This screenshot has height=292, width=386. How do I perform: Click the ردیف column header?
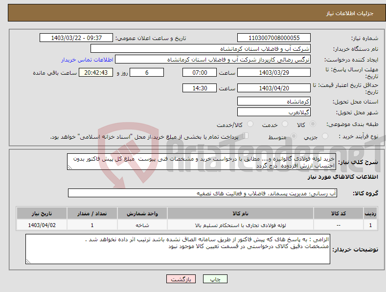coord(370,213)
